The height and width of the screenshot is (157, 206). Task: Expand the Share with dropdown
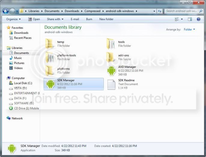pos(55,19)
